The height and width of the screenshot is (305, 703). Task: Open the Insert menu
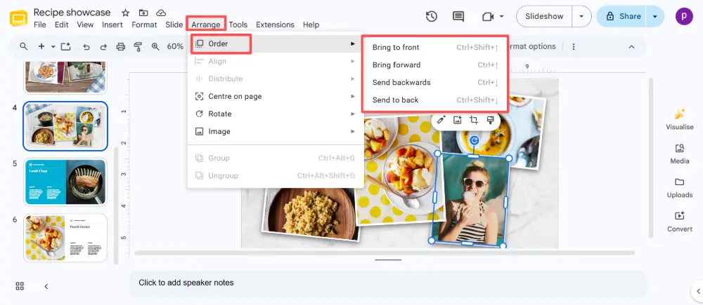click(x=112, y=25)
